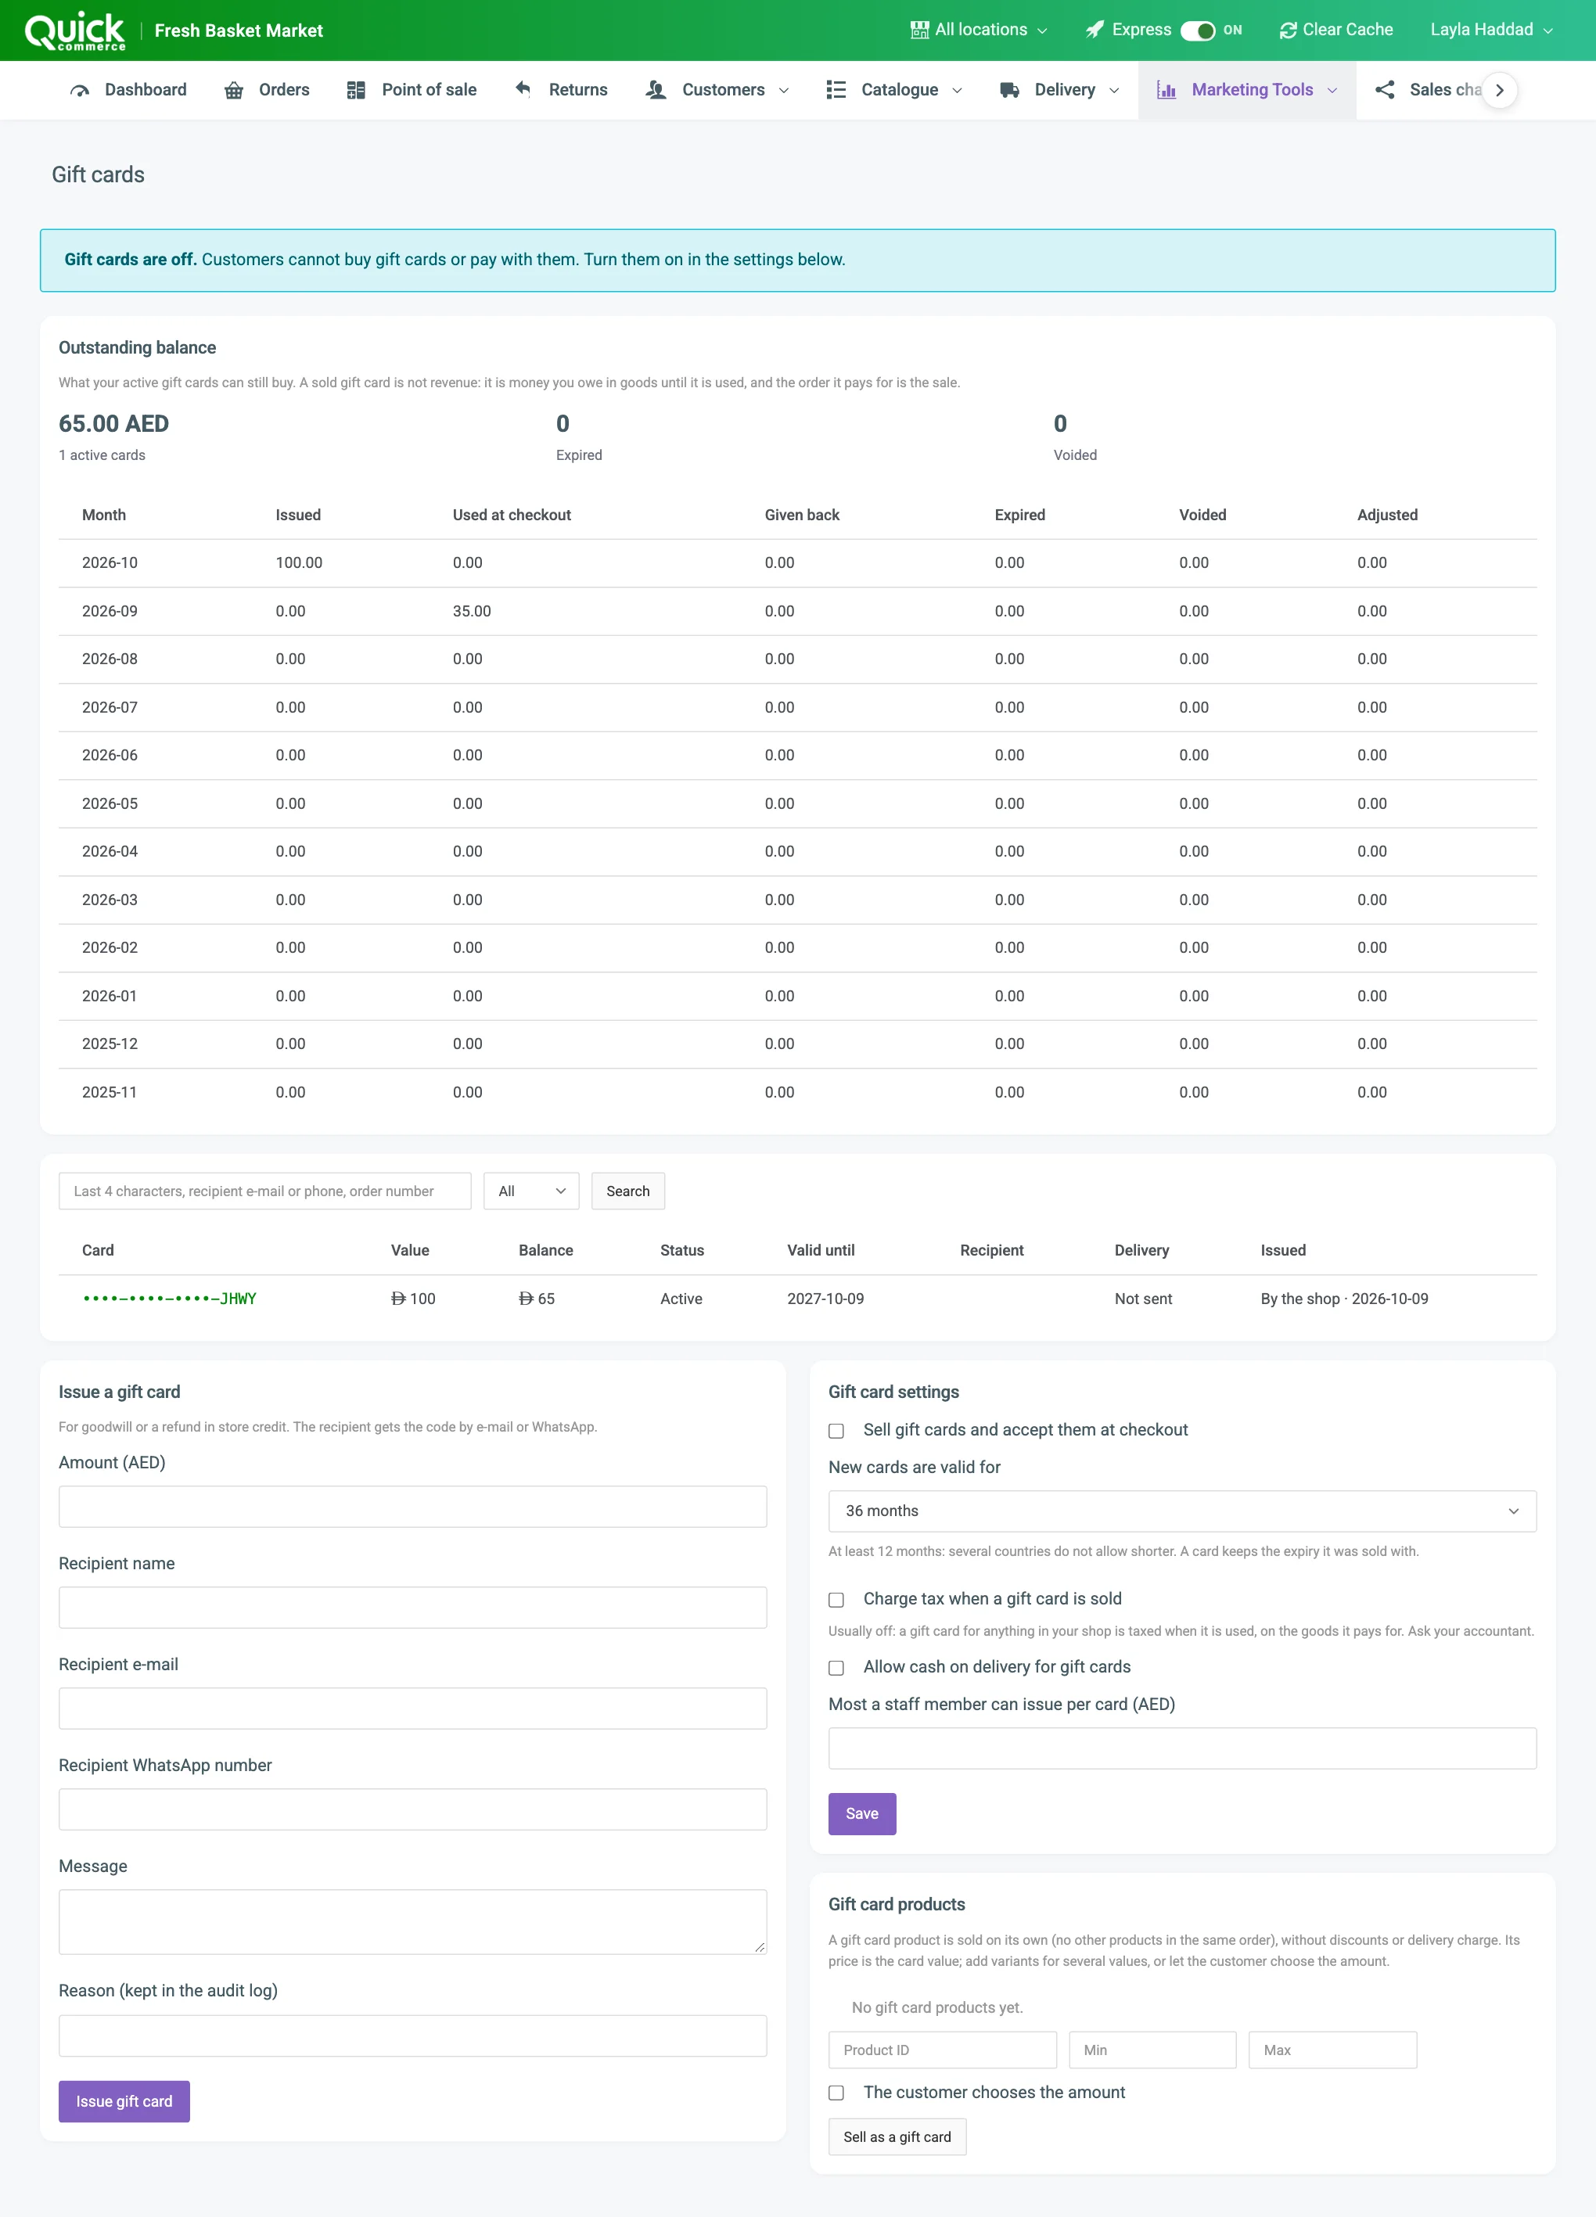Click the Quick commerce logo
The image size is (1596, 2217).
(x=75, y=31)
